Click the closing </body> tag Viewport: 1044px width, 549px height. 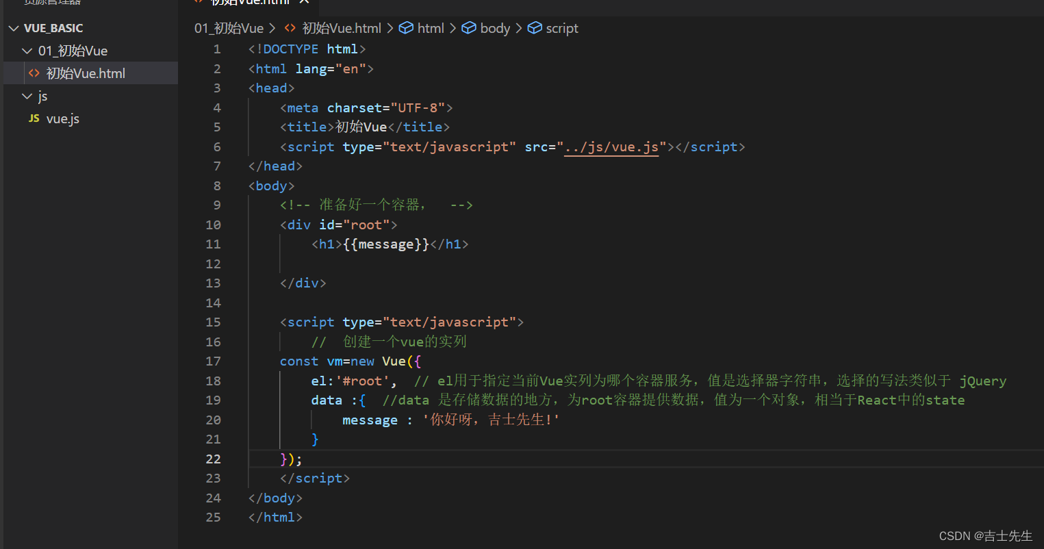275,498
